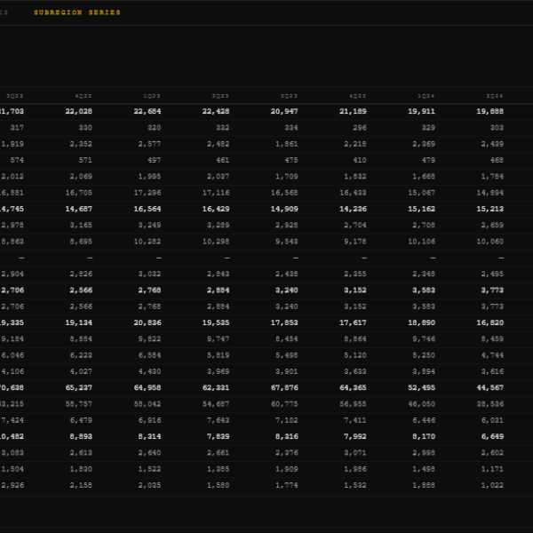Select the cell with value 7,411
This screenshot has width=533, height=533.
355,420
